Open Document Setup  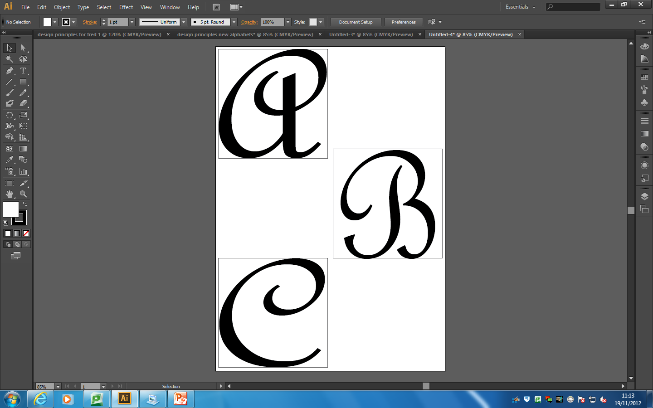click(x=356, y=22)
